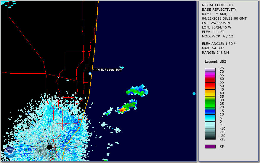Pick the yellow swatch in dBZ legend

point(210,95)
